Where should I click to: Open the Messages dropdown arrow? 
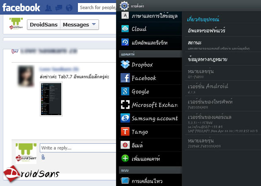click(x=94, y=24)
